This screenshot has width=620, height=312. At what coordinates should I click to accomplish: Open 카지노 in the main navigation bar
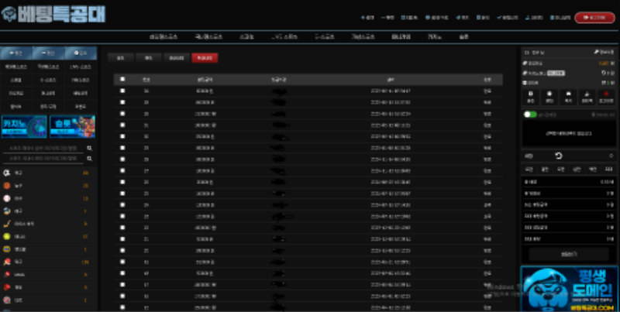coord(434,36)
